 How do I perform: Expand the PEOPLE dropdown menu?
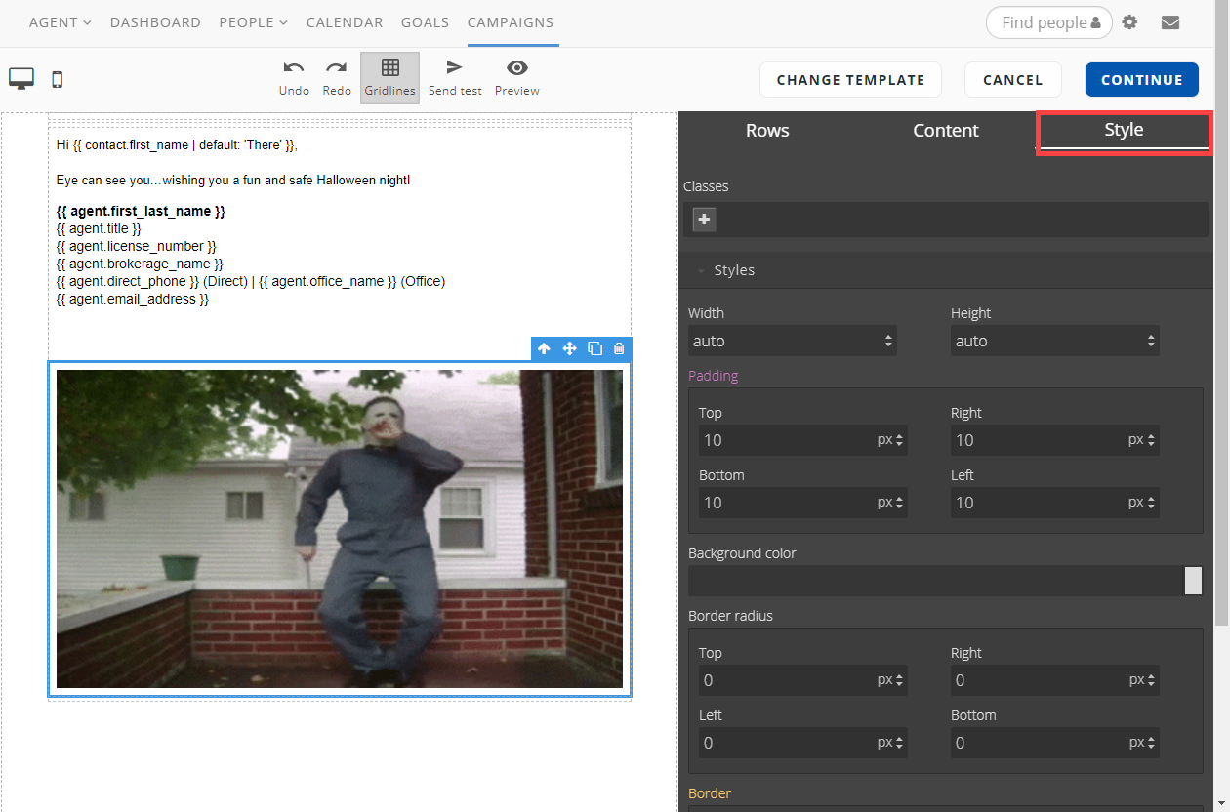253,22
